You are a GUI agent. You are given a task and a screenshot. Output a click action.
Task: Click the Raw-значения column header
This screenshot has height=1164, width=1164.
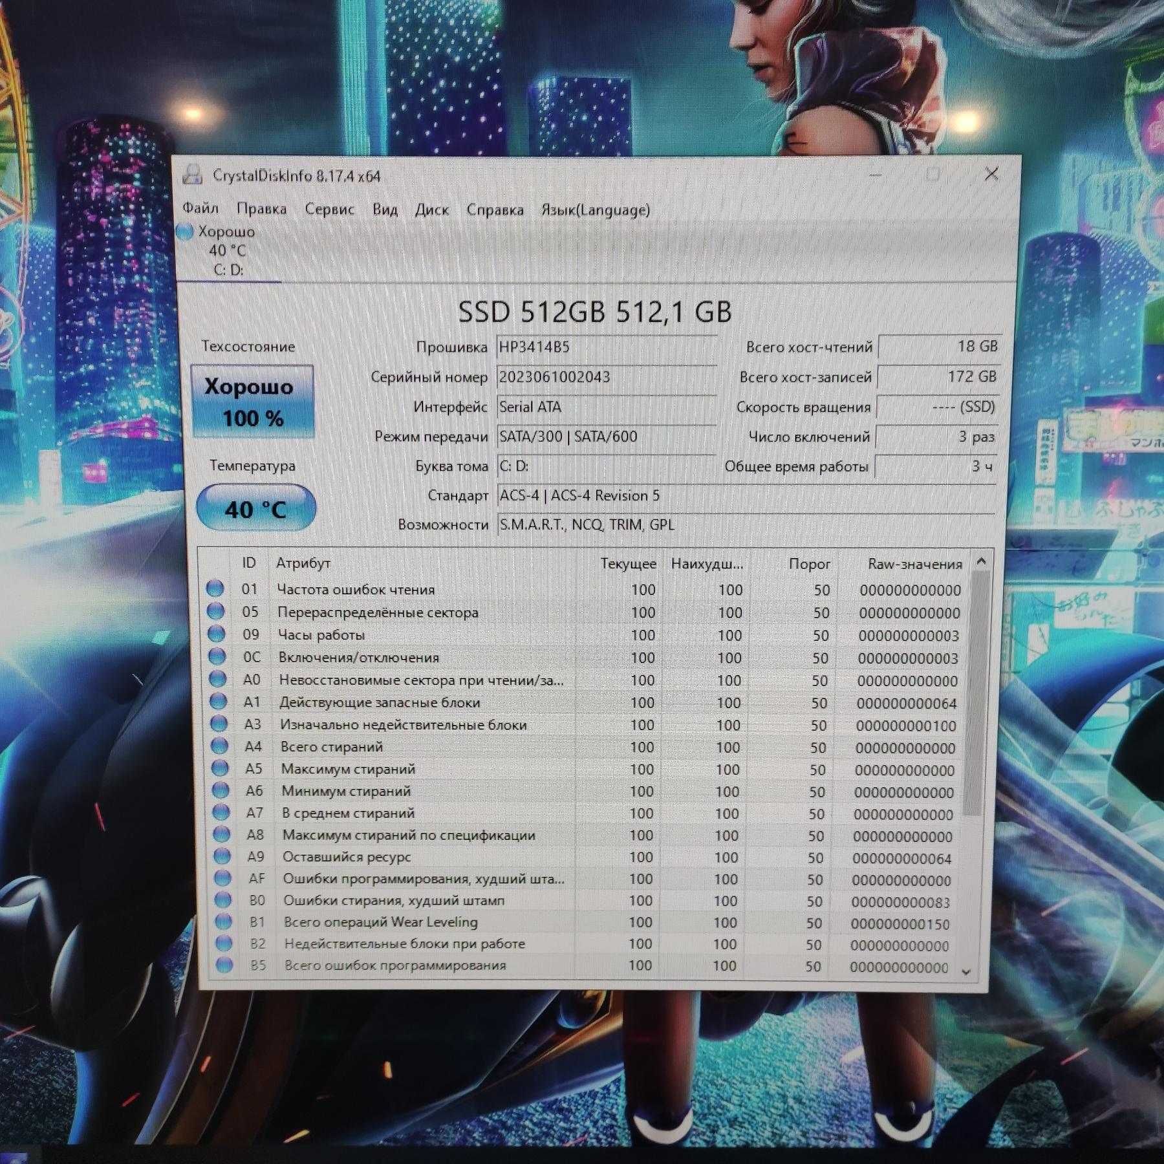click(x=914, y=564)
